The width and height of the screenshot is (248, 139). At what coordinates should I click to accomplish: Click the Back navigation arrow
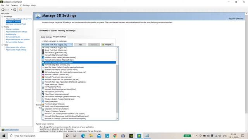3,10
